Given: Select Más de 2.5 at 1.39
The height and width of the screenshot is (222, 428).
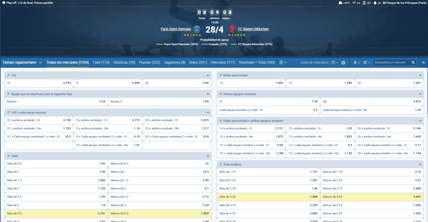Looking at the screenshot, I should [56, 196].
